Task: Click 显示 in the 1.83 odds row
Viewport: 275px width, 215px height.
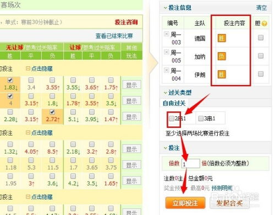Action: click(131, 85)
